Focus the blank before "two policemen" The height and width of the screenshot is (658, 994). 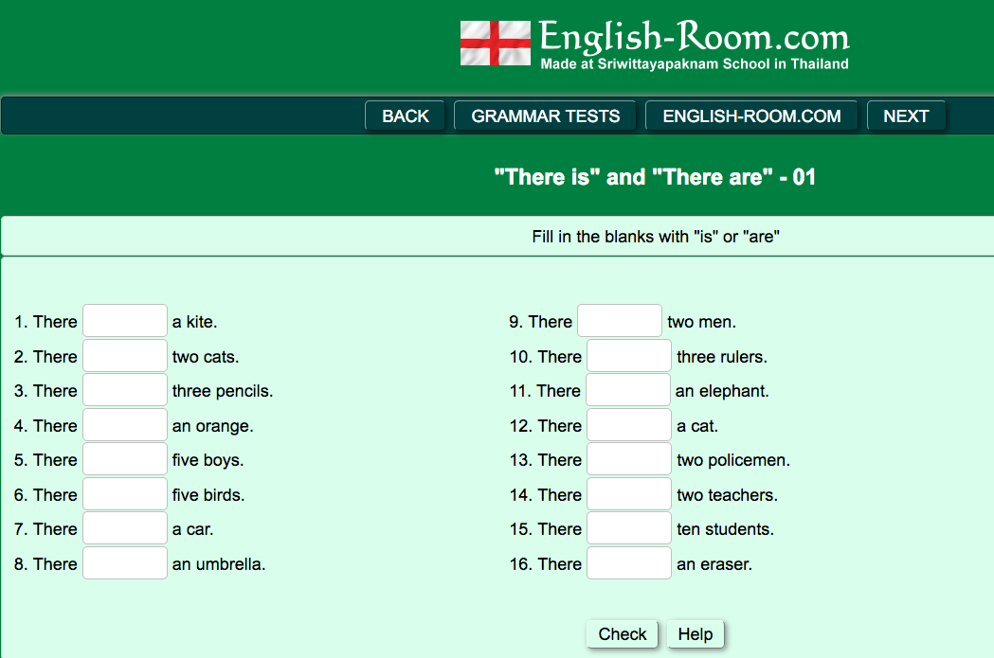(x=629, y=459)
